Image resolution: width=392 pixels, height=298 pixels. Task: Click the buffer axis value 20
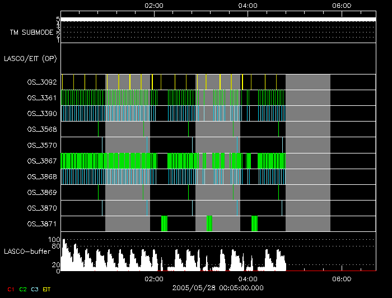(56, 265)
